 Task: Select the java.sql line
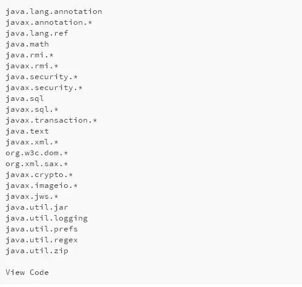pyautogui.click(x=25, y=98)
